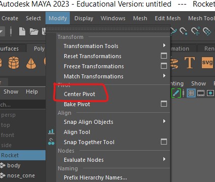Choose Center Pivot from Modify menu

point(79,94)
